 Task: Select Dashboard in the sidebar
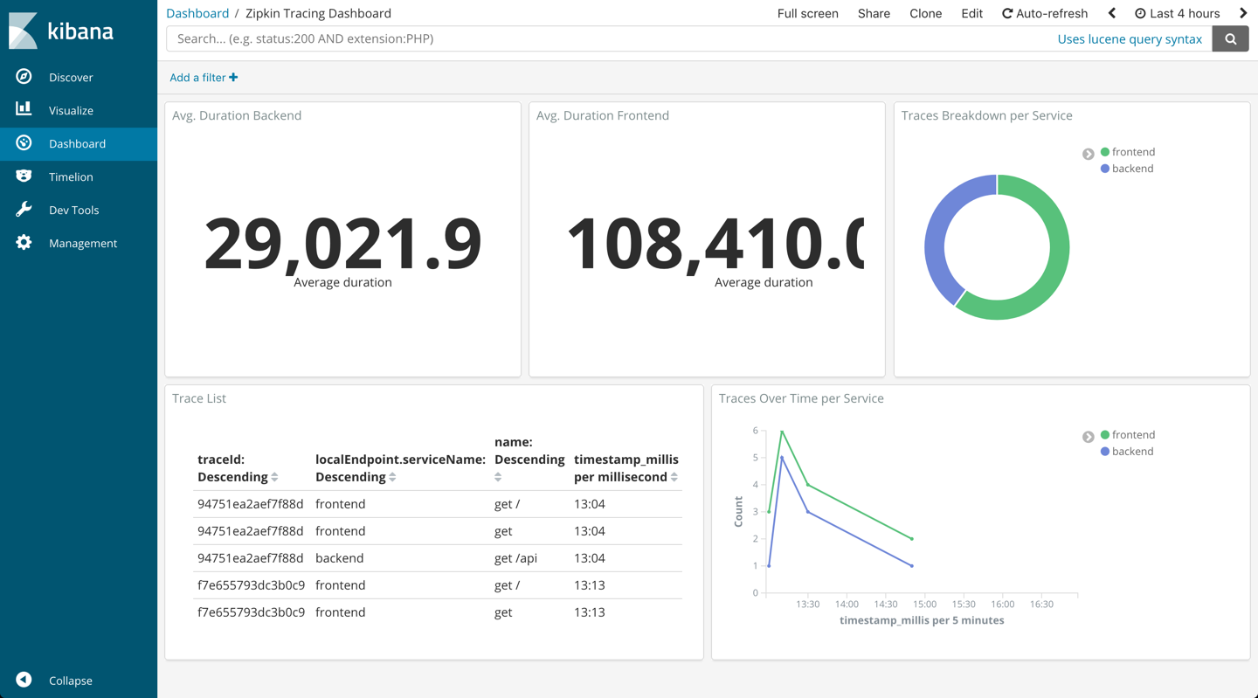(x=79, y=143)
